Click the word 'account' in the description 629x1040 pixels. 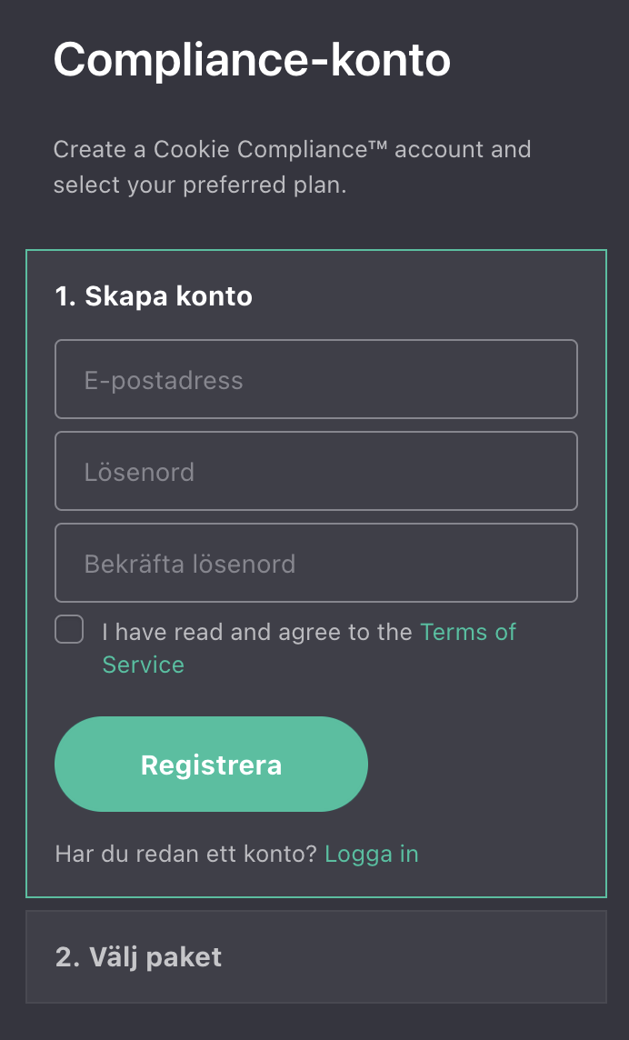pyautogui.click(x=440, y=149)
